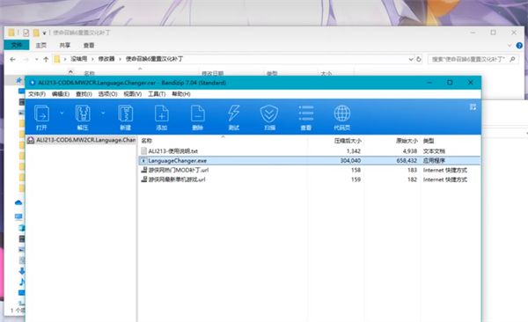Expand the dropdown arrow next to 解压

pos(103,113)
